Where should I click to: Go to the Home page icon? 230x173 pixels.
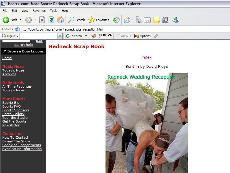click(x=60, y=20)
